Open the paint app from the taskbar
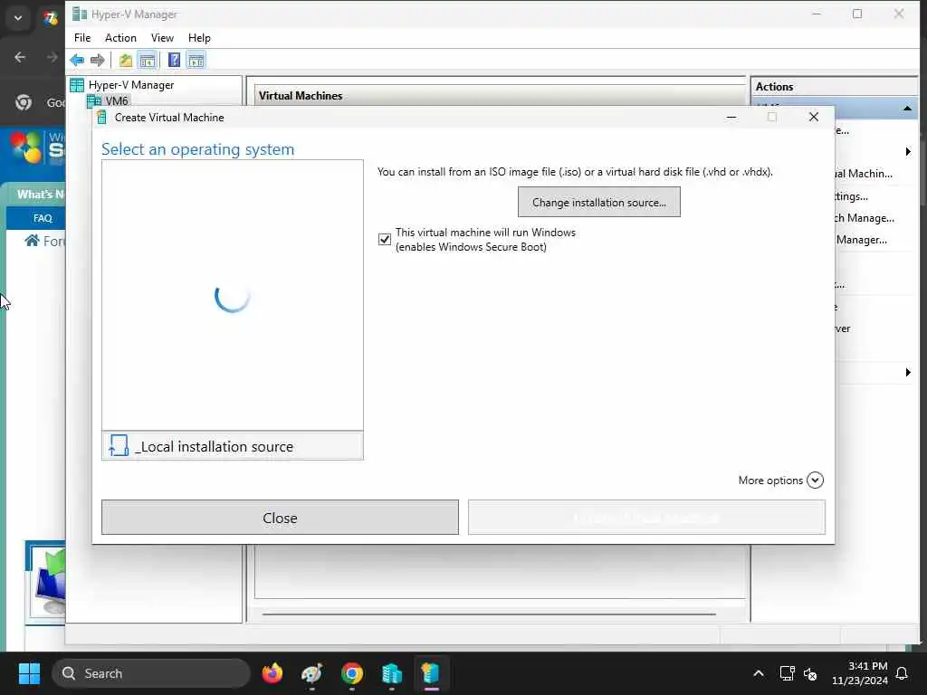The height and width of the screenshot is (695, 927). tap(312, 673)
